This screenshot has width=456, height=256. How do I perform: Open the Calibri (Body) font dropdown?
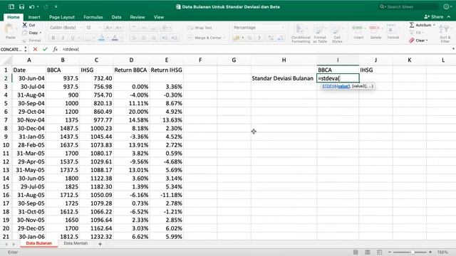click(x=81, y=28)
